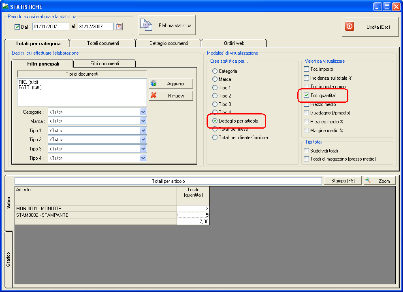Click the 7,00 total cell

[x=193, y=222]
